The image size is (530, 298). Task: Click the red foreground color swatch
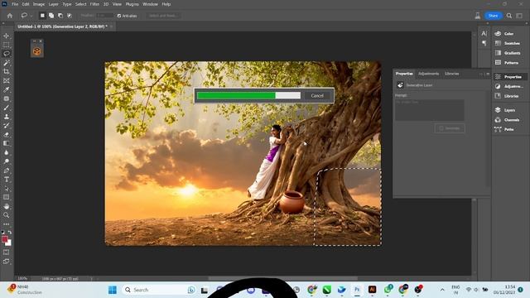[x=4, y=239]
